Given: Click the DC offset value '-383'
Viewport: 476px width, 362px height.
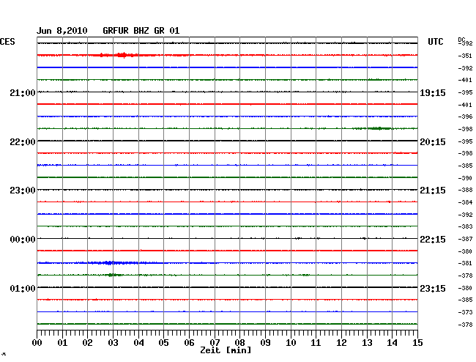Looking at the screenshot, I should tap(465, 226).
